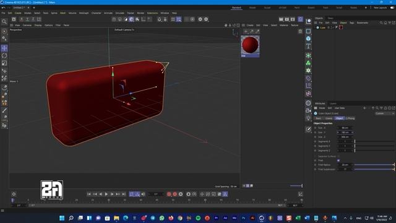The height and width of the screenshot is (223, 396).
Task: Open the Attributes Mode menu
Action: [x=322, y=108]
